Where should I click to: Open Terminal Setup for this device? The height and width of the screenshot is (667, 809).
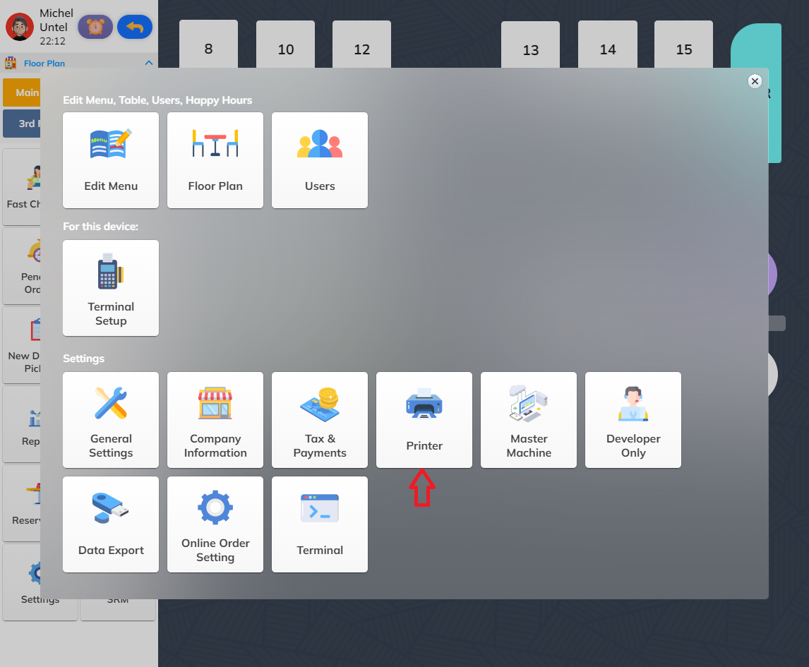[111, 288]
